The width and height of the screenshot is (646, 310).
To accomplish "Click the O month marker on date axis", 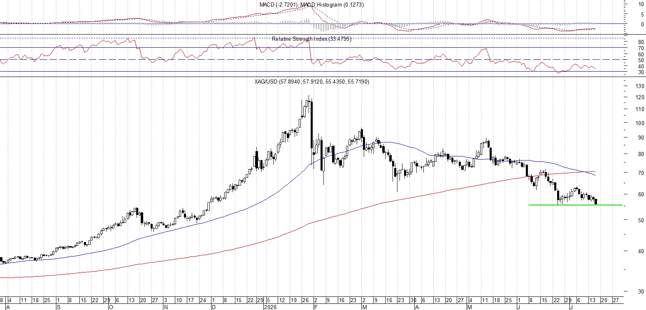I will point(111,307).
